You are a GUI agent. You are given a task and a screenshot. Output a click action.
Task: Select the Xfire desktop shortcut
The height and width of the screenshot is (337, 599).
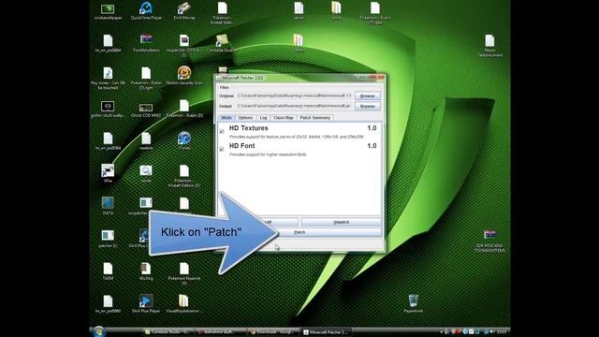click(108, 173)
